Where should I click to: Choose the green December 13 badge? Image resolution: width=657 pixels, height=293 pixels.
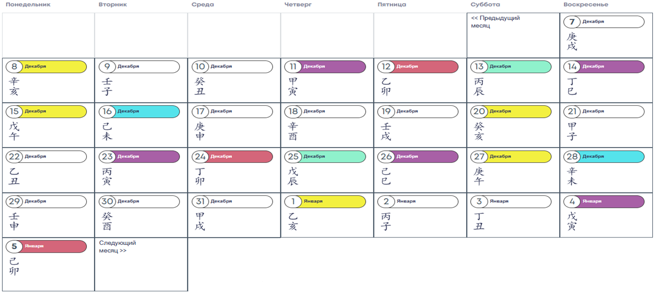[511, 67]
